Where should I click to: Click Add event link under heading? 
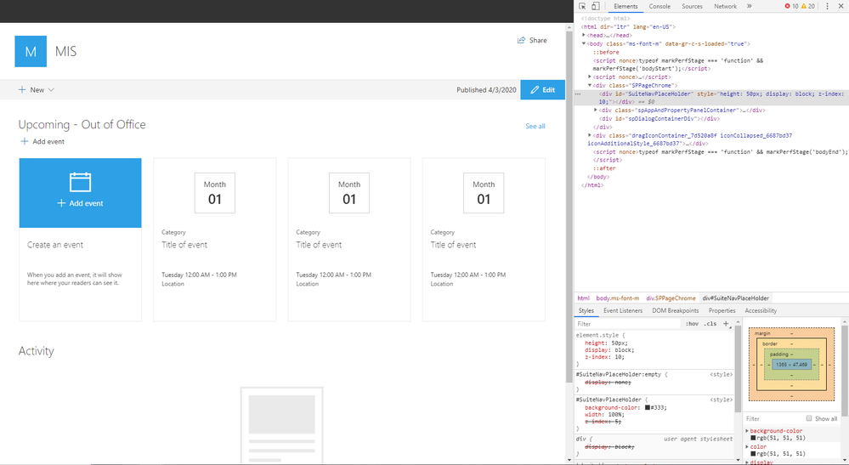click(48, 141)
